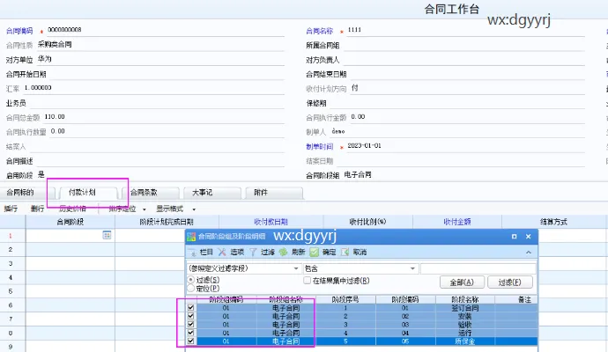608x352 pixels.
Task: Uncheck the row with 运行 stage
Action: (x=190, y=333)
